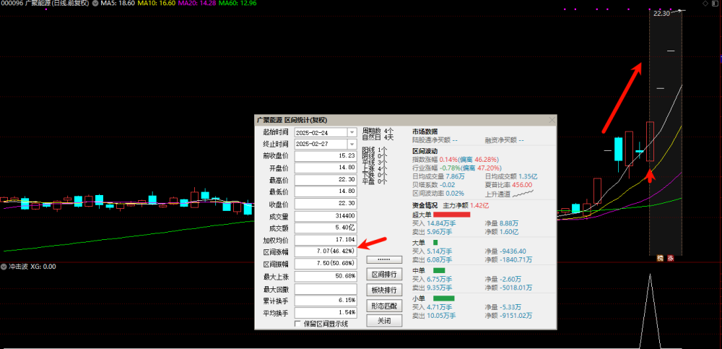Viewport: 722px width, 349px height.
Task: Run 形态匹配 pattern matching
Action: [x=384, y=305]
